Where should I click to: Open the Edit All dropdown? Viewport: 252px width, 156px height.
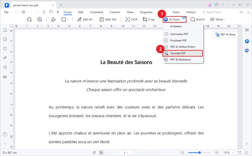86,19
